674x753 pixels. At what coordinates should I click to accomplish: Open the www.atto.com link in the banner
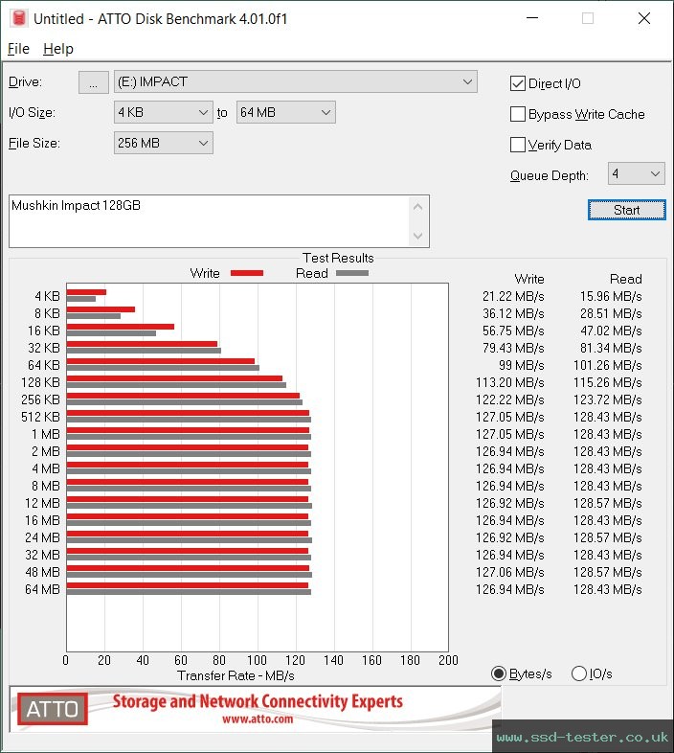click(x=258, y=719)
